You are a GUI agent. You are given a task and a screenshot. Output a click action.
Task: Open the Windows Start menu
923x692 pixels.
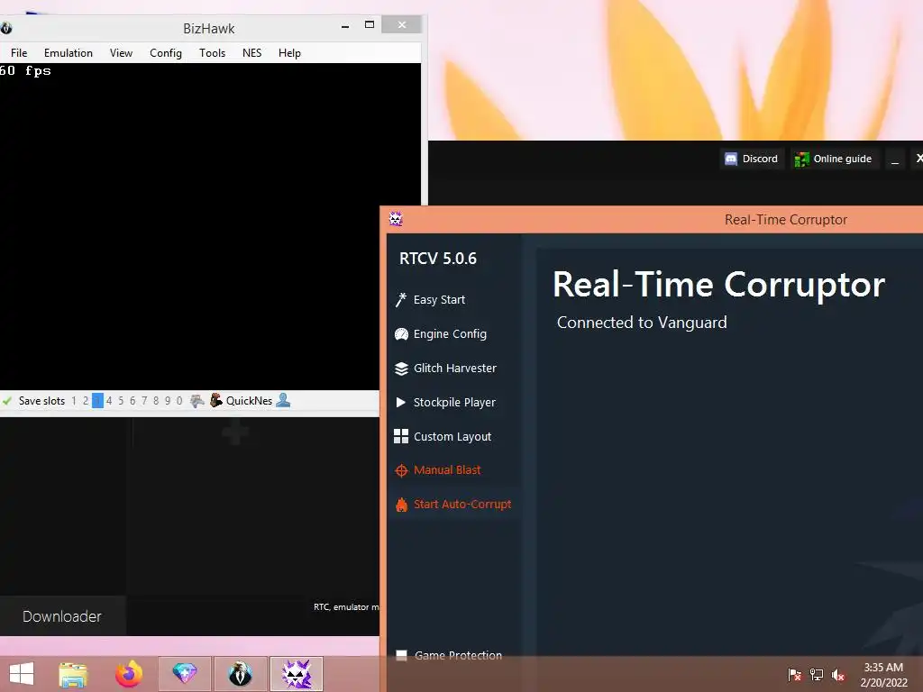pos(22,674)
